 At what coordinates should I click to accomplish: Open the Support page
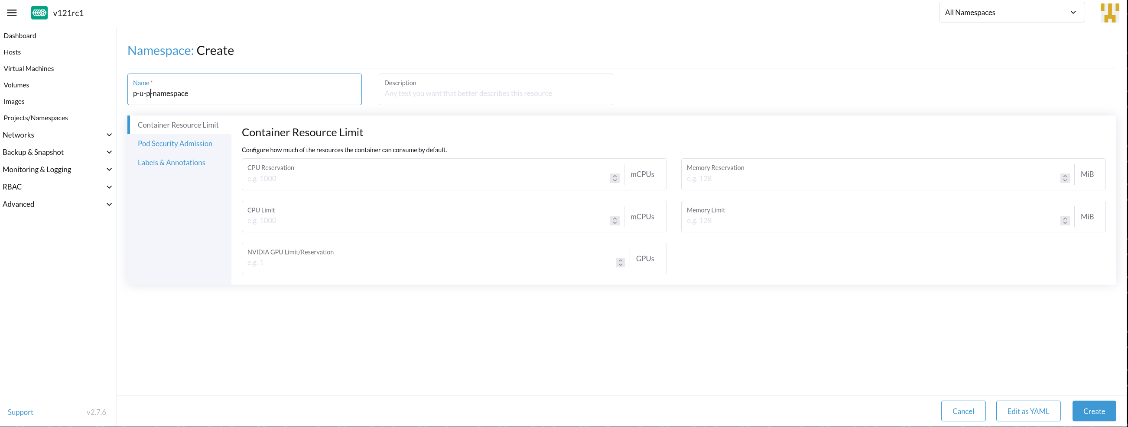(x=20, y=412)
